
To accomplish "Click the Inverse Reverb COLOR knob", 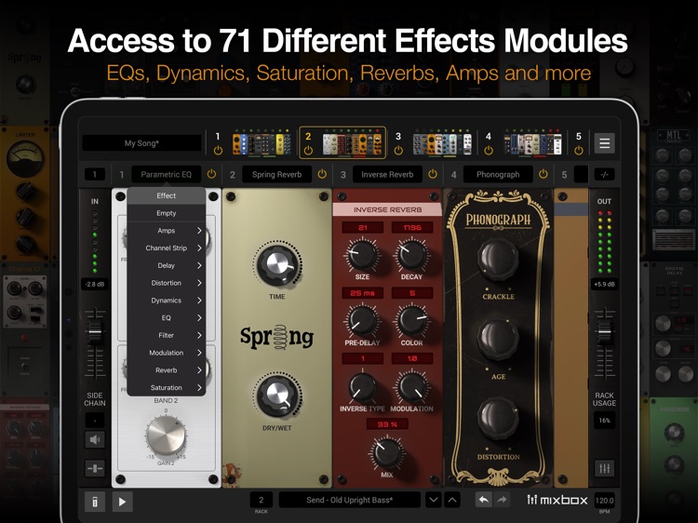I will tap(411, 321).
